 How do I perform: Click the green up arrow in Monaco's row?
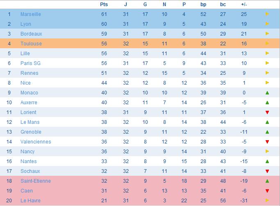click(x=267, y=93)
